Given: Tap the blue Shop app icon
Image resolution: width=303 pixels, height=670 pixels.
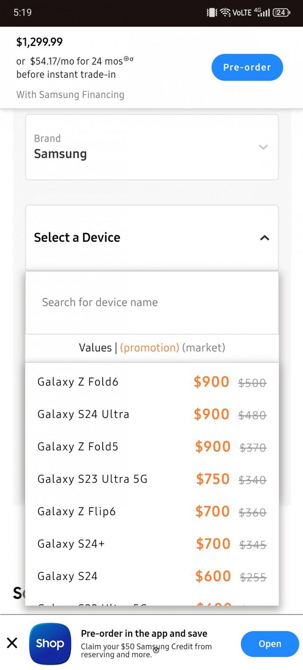Looking at the screenshot, I should 50,643.
